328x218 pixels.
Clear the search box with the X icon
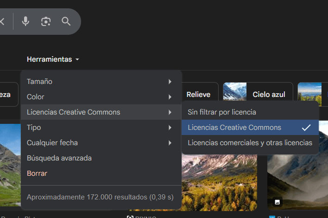pyautogui.click(x=2, y=21)
